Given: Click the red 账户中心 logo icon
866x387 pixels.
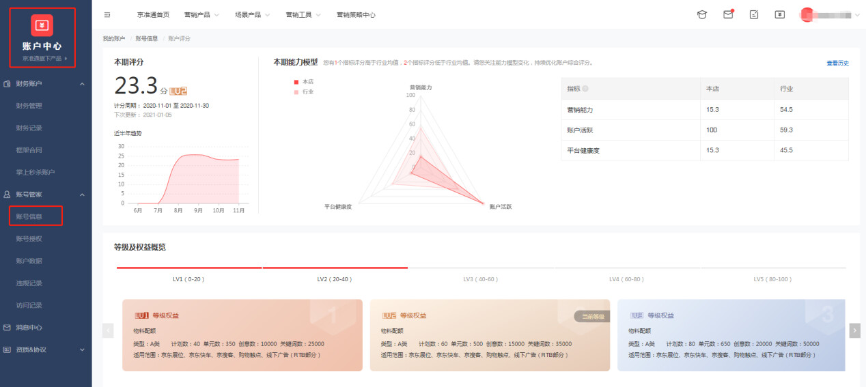Looking at the screenshot, I should [x=42, y=25].
